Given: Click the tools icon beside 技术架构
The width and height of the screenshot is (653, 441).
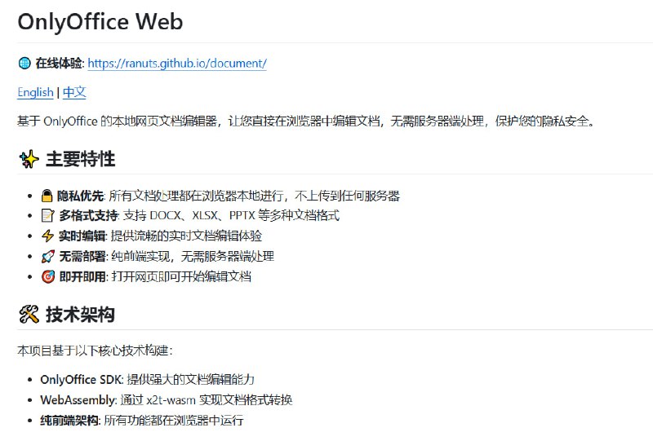Looking at the screenshot, I should [x=29, y=315].
